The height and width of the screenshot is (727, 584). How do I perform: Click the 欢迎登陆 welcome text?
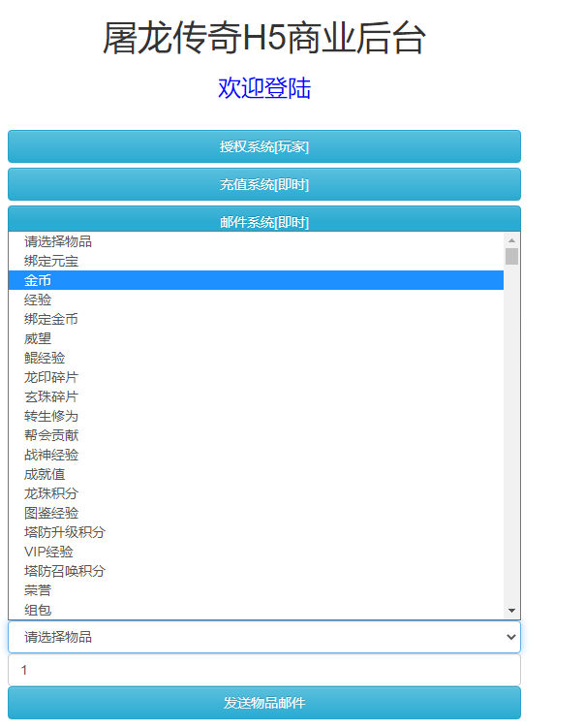(x=263, y=88)
